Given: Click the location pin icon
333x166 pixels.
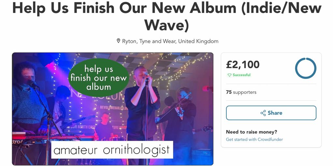Looking at the screenshot, I should click(119, 41).
